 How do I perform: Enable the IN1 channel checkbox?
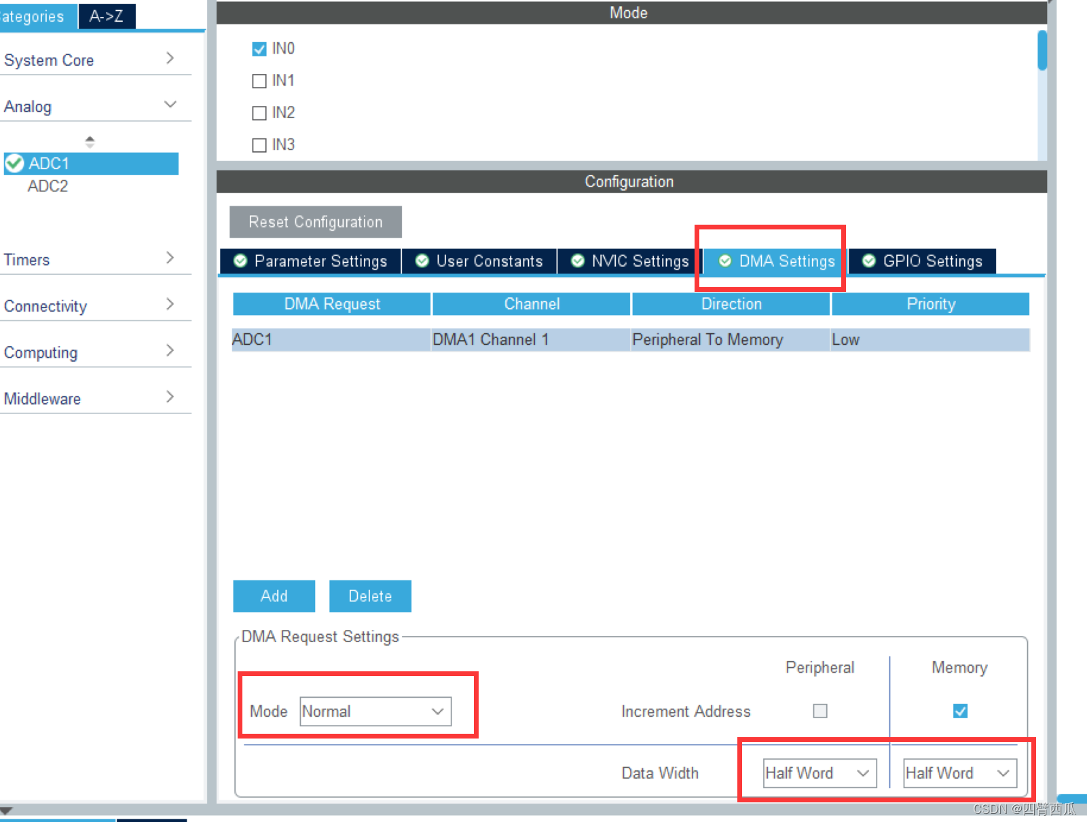pyautogui.click(x=259, y=81)
